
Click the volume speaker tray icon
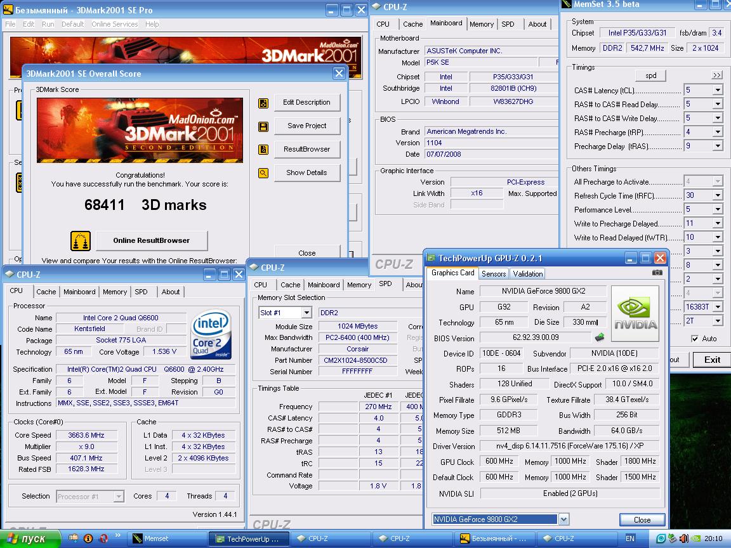(x=683, y=538)
